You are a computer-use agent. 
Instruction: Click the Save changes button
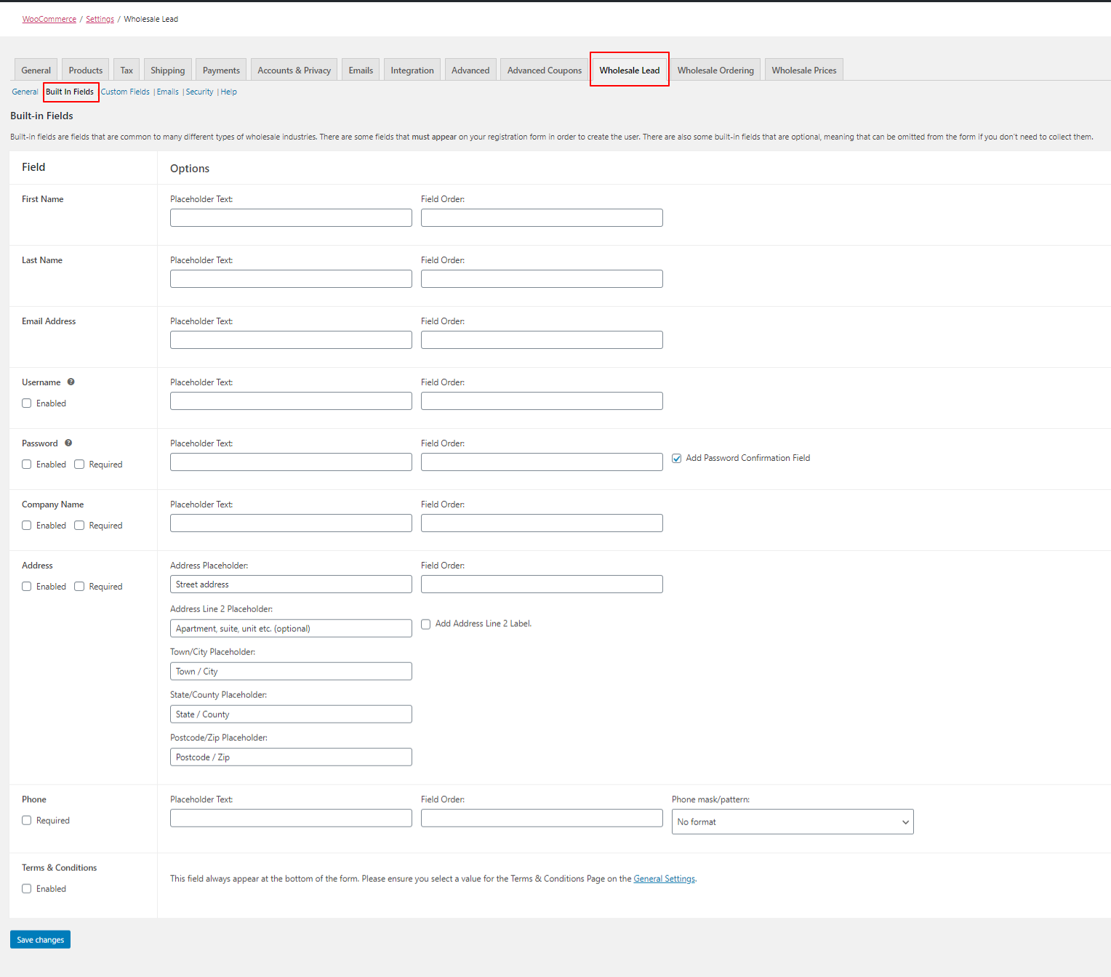pyautogui.click(x=40, y=940)
